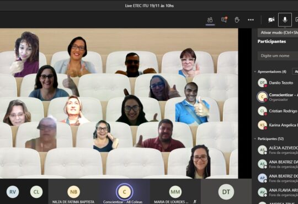The height and width of the screenshot is (204, 298).
Task: Click the DT avatar tile
Action: pyautogui.click(x=226, y=192)
